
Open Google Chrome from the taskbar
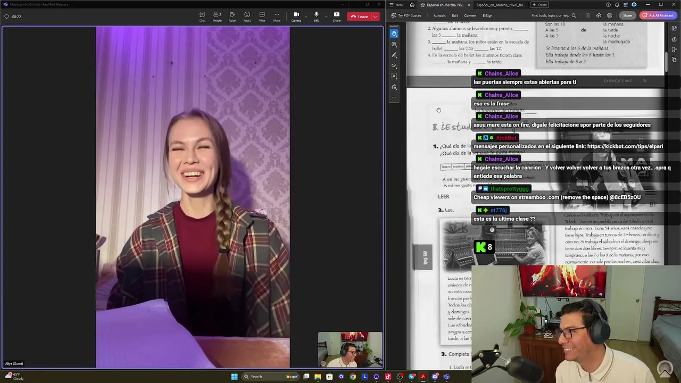(353, 377)
